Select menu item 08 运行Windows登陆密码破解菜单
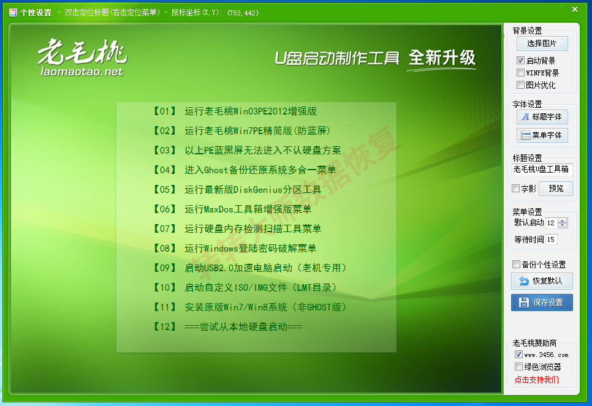592x406 pixels. click(x=234, y=248)
